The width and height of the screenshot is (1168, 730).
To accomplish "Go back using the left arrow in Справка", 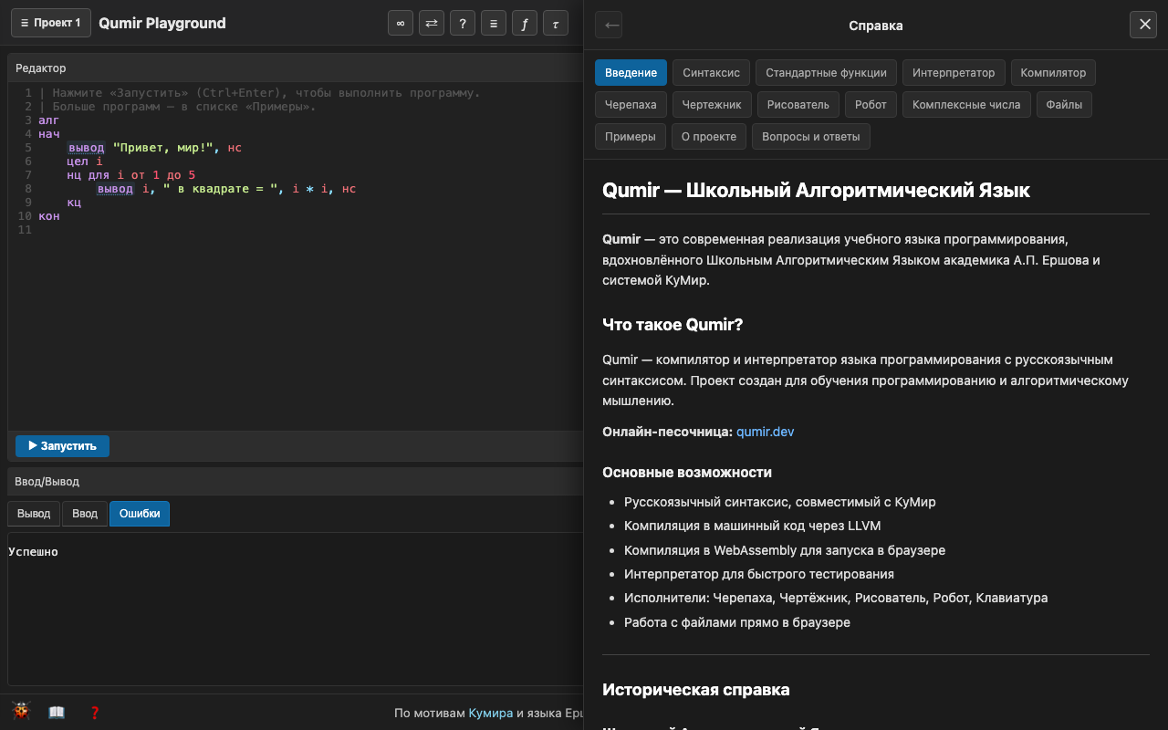I will (609, 25).
